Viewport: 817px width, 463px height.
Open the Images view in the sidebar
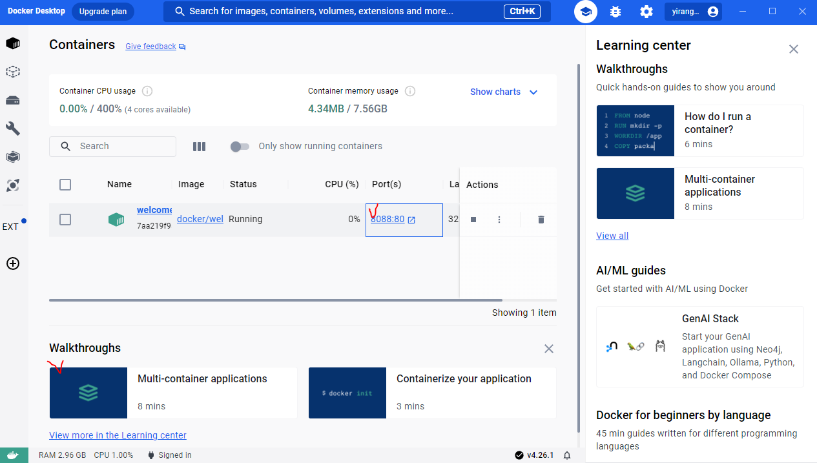(13, 72)
